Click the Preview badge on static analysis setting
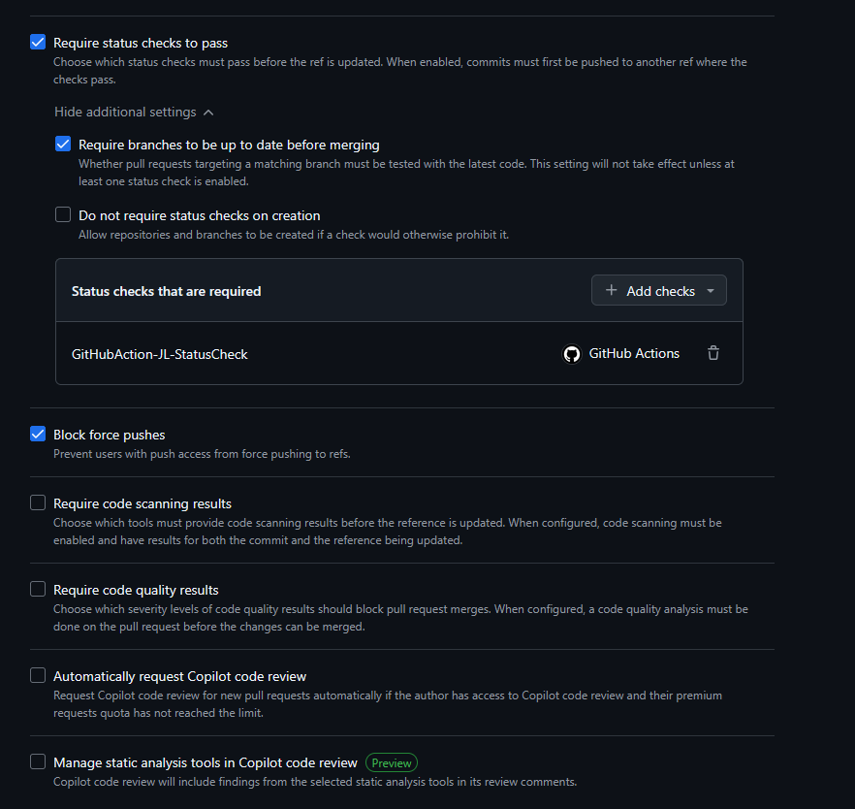Viewport: 855px width, 809px height. tap(392, 762)
